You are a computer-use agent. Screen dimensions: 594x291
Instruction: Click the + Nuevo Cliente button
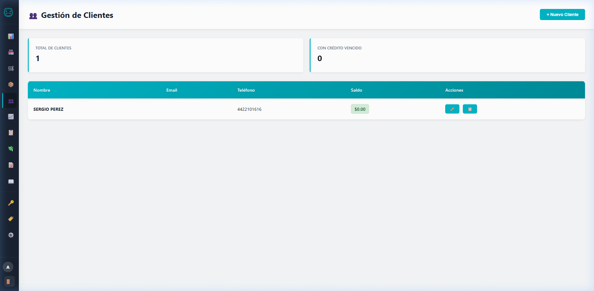tap(562, 15)
